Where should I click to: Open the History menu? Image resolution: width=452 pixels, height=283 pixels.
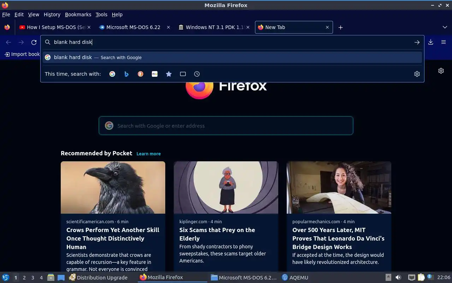(52, 15)
